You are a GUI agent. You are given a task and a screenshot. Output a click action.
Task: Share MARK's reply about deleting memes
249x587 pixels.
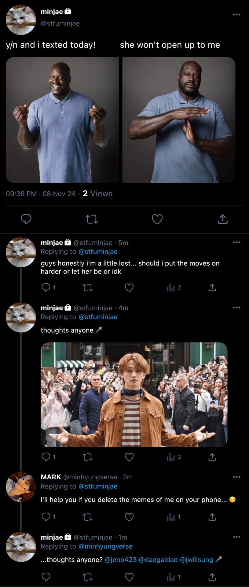coord(212,517)
